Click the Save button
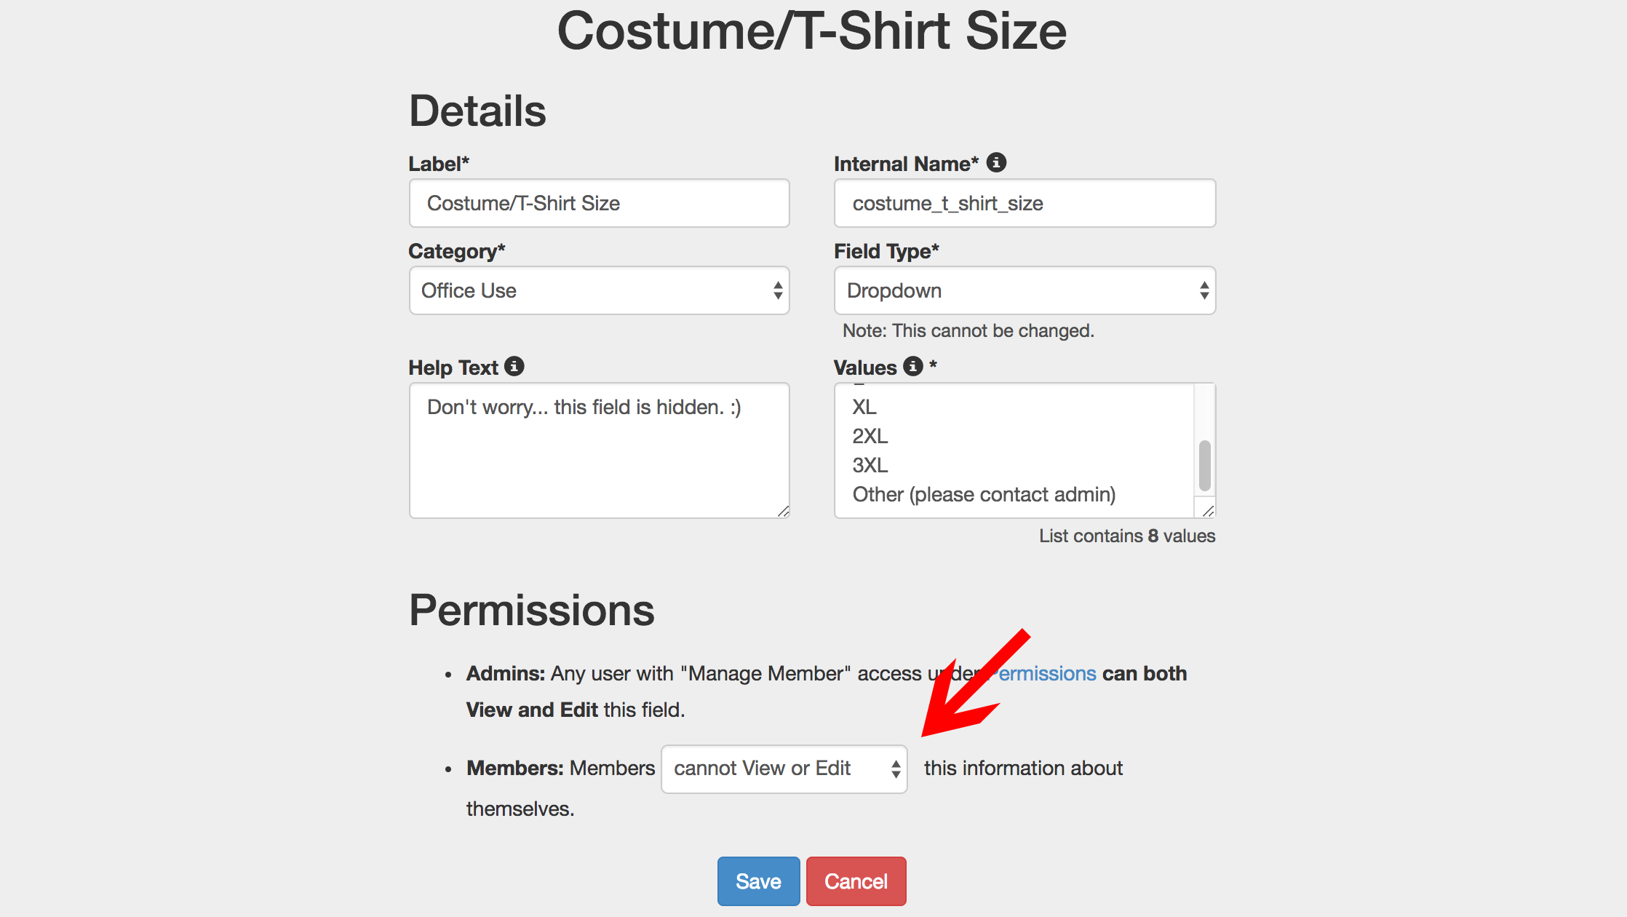Image resolution: width=1627 pixels, height=917 pixels. pyautogui.click(x=758, y=881)
